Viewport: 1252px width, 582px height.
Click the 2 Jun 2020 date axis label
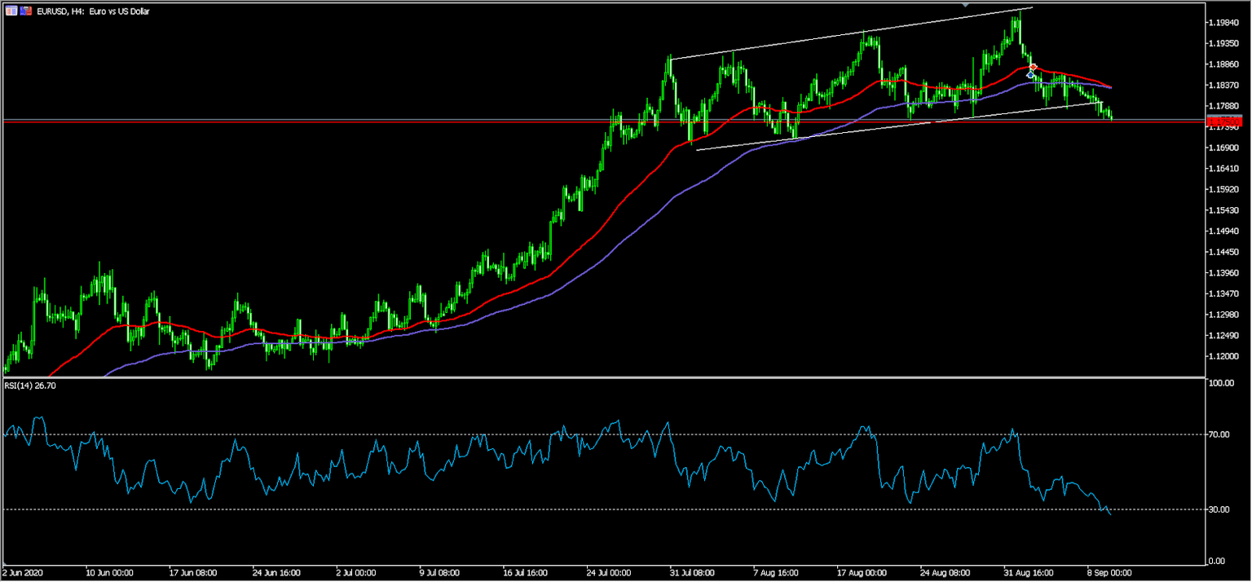coord(24,571)
